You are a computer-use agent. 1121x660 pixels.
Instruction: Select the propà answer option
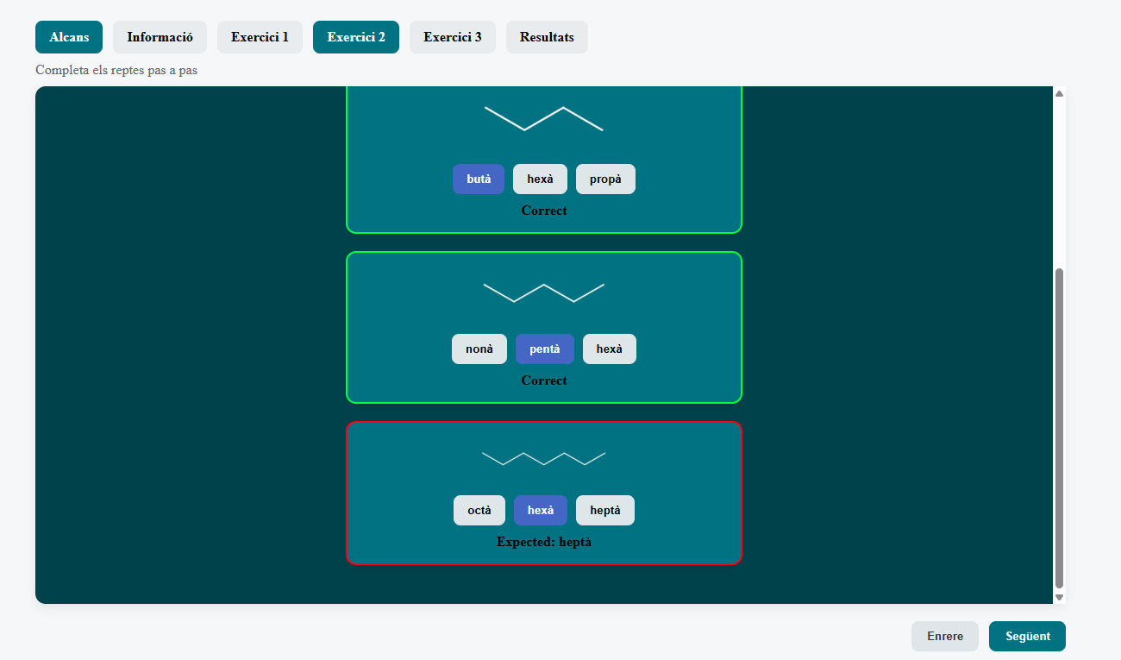605,179
